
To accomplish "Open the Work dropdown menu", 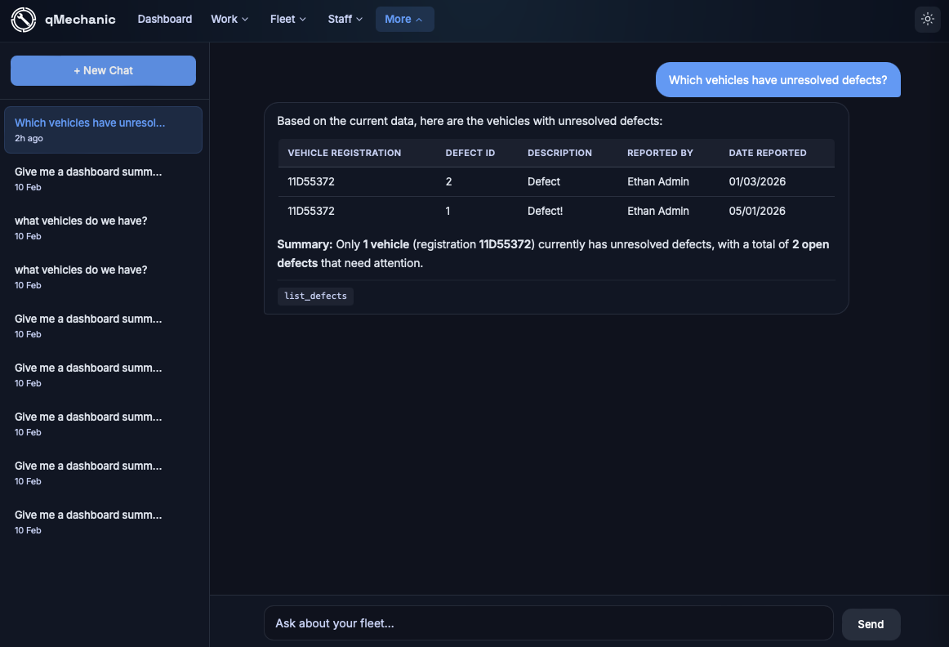I will [x=229, y=18].
